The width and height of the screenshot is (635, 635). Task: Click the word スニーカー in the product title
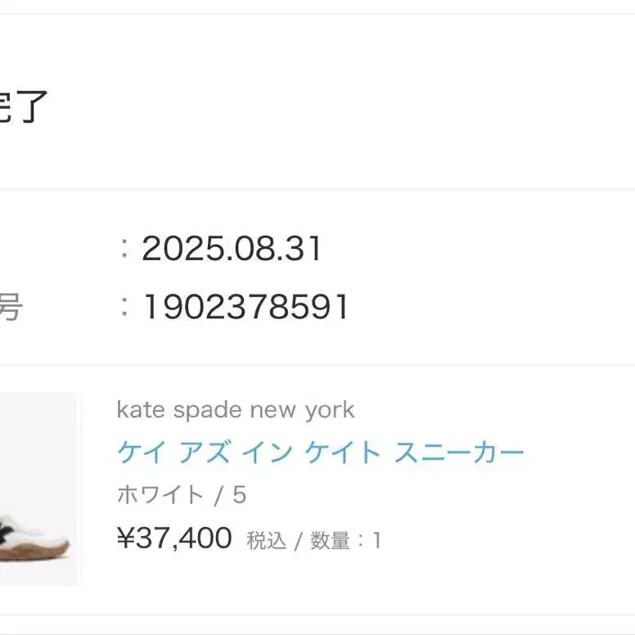tap(459, 453)
